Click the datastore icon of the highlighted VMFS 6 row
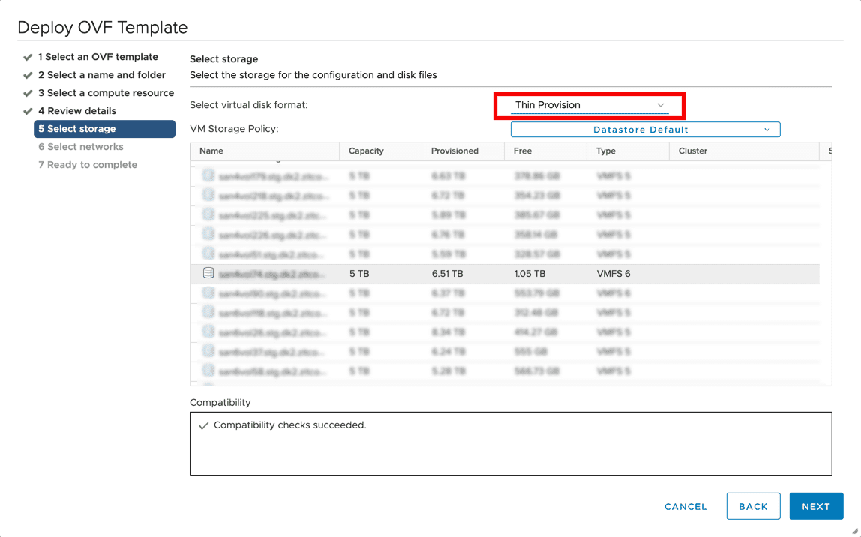The height and width of the screenshot is (537, 861). tap(208, 274)
